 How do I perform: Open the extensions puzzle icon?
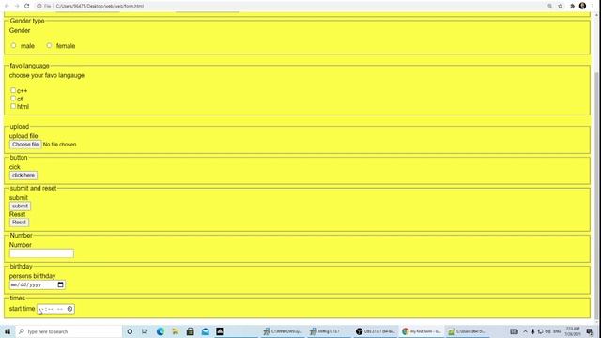(x=572, y=6)
